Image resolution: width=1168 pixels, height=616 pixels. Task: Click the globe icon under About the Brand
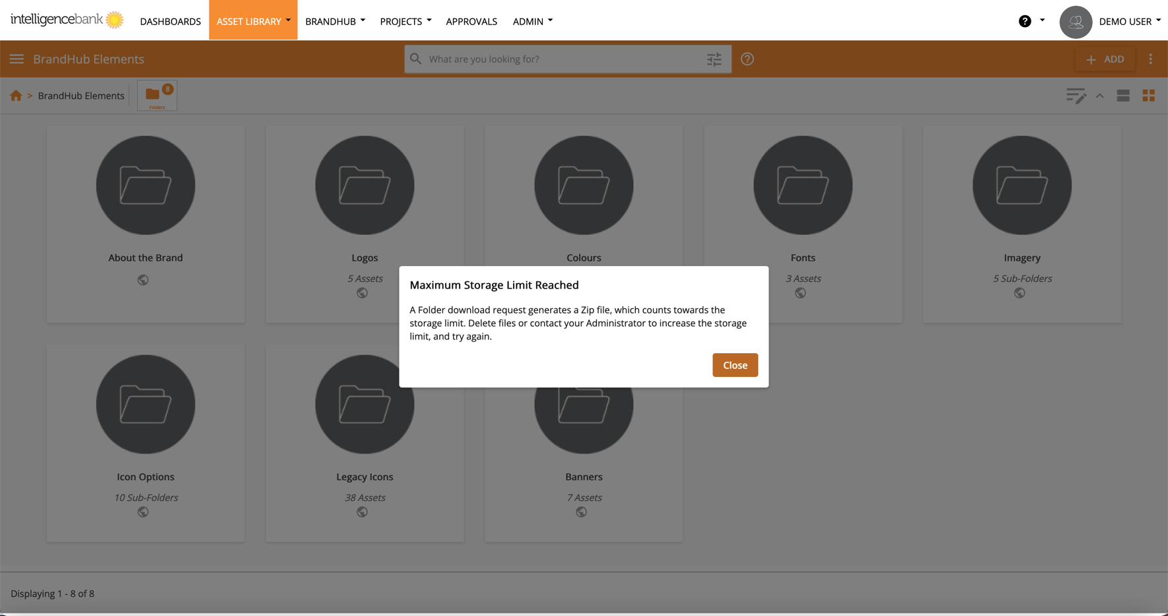pos(143,280)
